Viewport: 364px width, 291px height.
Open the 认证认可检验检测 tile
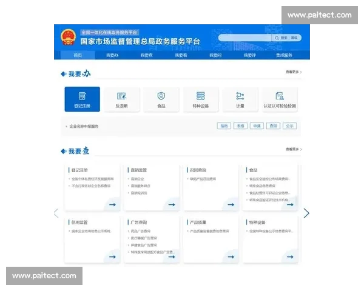click(280, 99)
